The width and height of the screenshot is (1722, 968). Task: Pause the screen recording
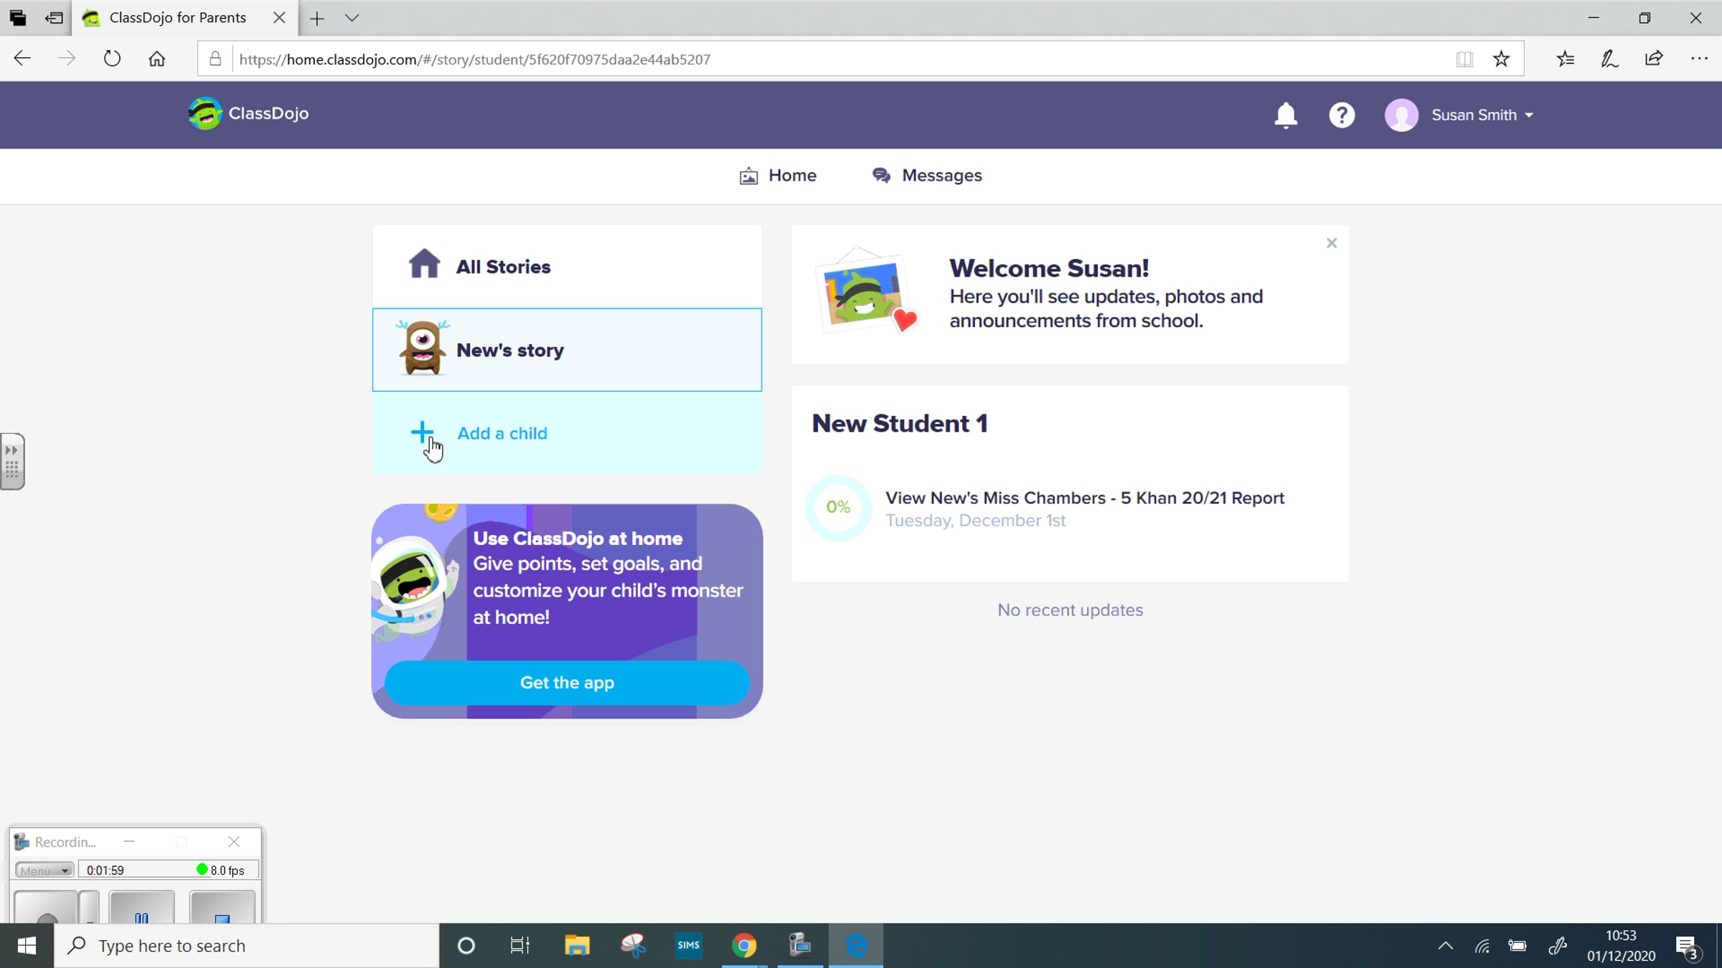click(141, 908)
